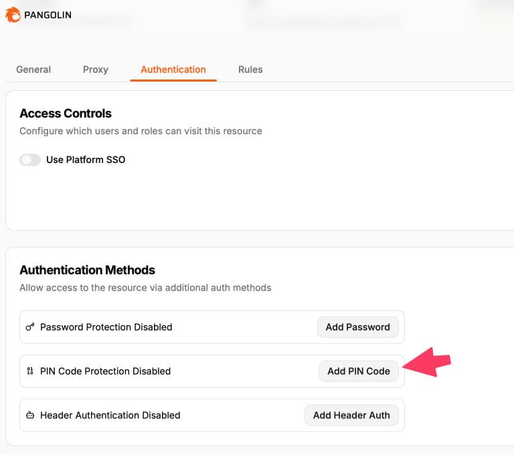This screenshot has width=514, height=455.
Task: Click the PIN code digits icon
Action: click(x=30, y=371)
